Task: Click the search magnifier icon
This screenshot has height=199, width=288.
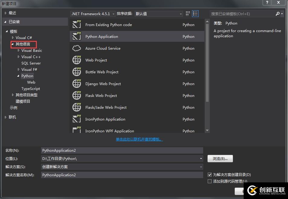Action: 277,14
